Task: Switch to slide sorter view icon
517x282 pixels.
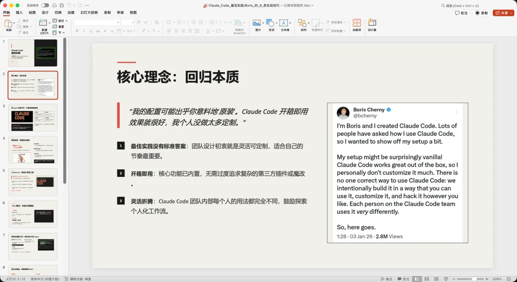Action: point(427,279)
